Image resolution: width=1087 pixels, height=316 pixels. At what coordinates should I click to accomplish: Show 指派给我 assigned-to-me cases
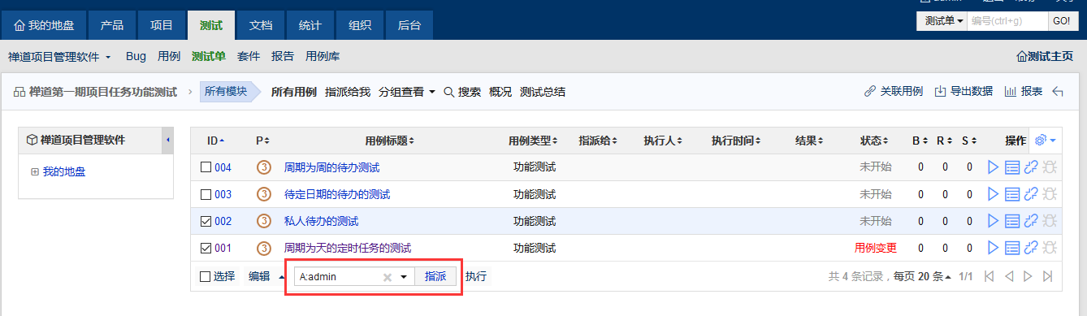point(348,92)
